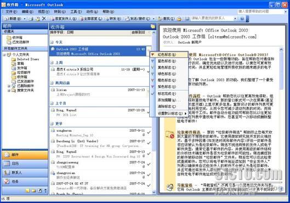Click 排序字段: 日期 sort header
The height and width of the screenshot is (203, 290).
click(x=62, y=32)
